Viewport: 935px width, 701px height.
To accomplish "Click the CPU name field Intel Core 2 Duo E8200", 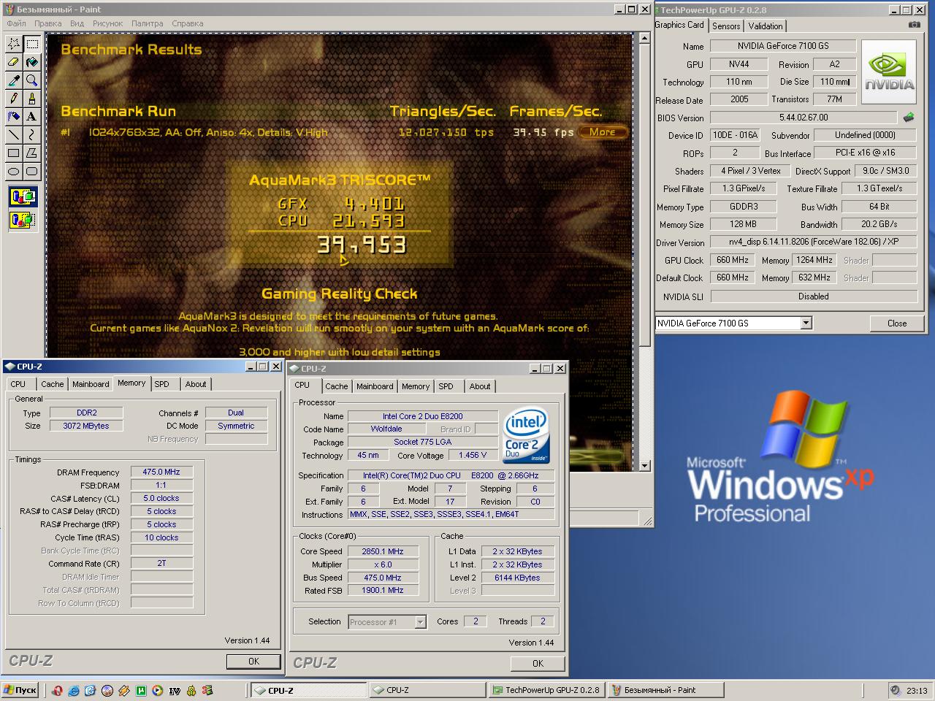I will (422, 416).
